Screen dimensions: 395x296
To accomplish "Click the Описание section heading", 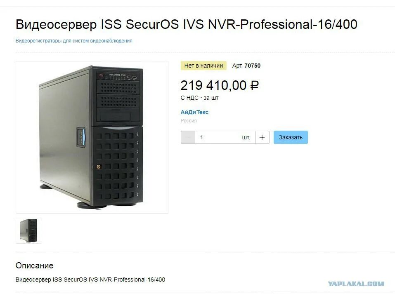I will point(35,265).
